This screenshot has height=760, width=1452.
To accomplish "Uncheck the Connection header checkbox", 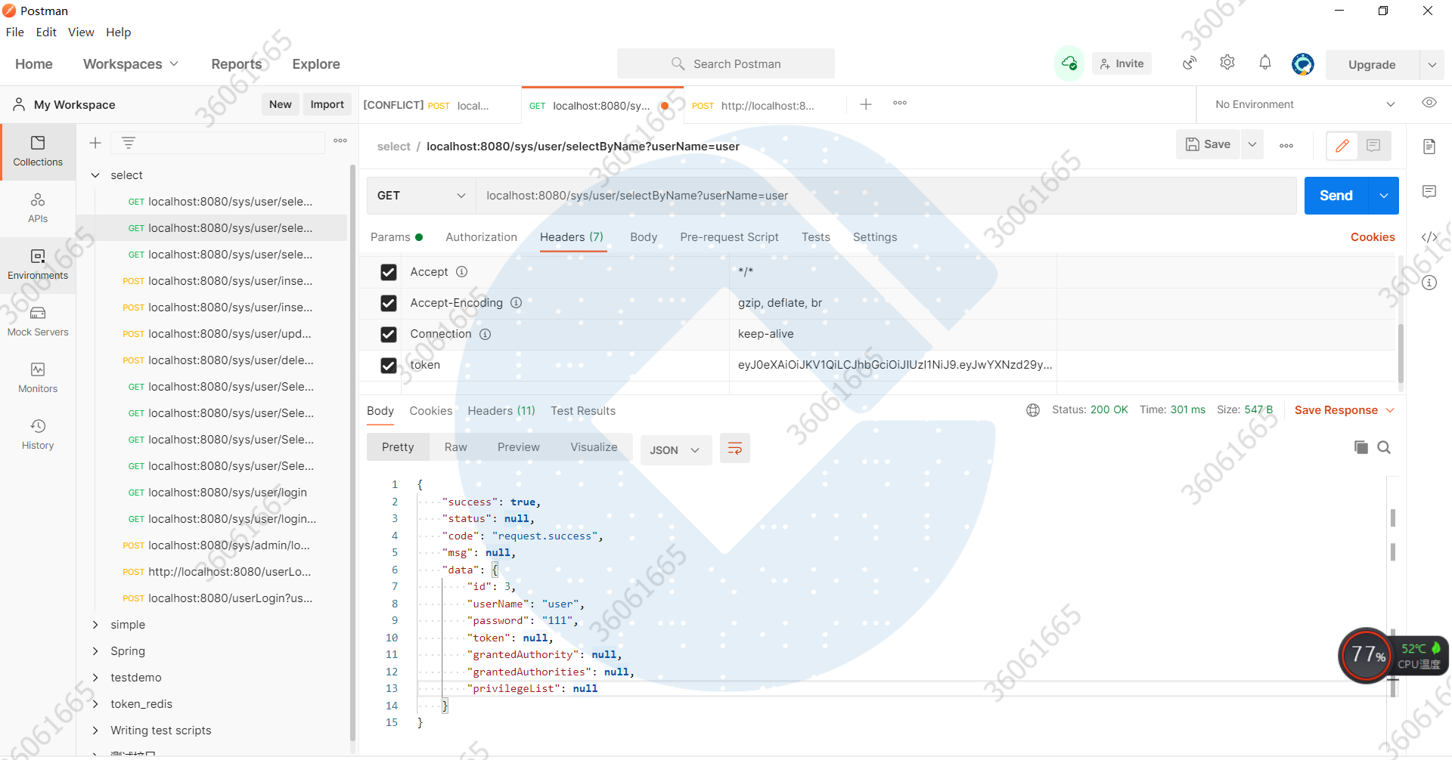I will click(x=389, y=334).
